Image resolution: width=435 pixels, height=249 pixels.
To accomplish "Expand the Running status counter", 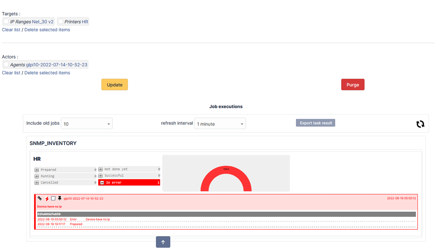I will 36,176.
